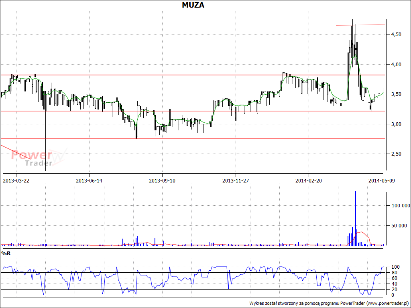The width and height of the screenshot is (411, 308).
Task: Click the MUZA chart title
Action: coord(193,5)
